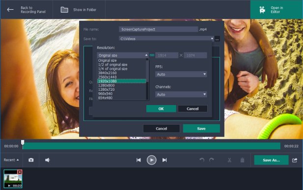303x190 pixels.
Task: Click the green timeline progress bar
Action: pyautogui.click(x=151, y=146)
